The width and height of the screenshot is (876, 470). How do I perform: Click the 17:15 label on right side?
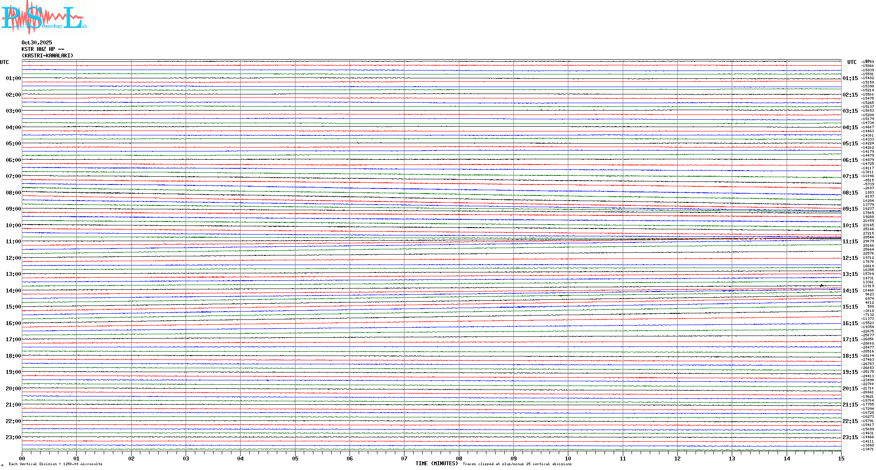point(850,339)
